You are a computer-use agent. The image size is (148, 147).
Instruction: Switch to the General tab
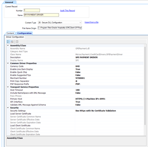9,2
